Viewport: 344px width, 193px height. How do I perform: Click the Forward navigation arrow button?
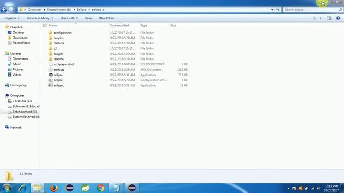click(11, 10)
